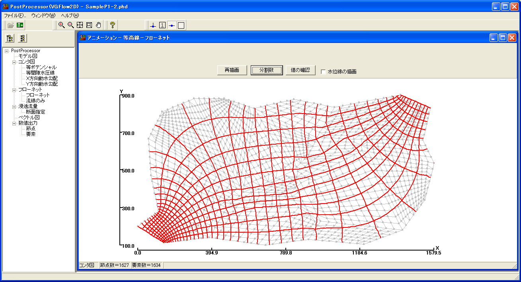This screenshot has height=282, width=521.
Task: Select ベクトル図 tree item
Action: click(x=29, y=117)
